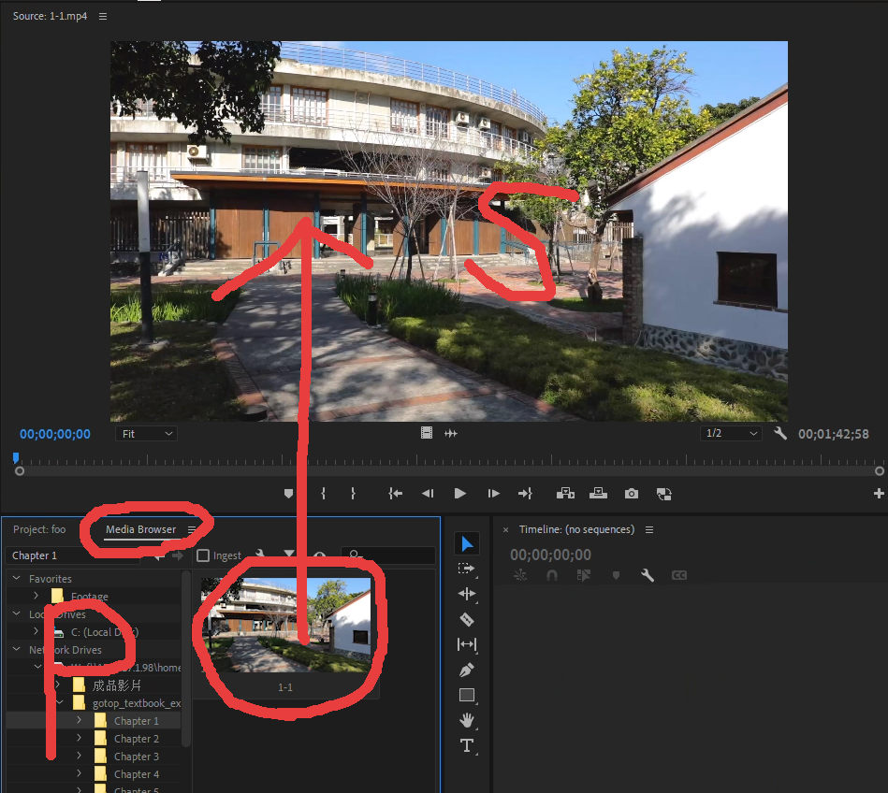Open the Fit zoom level dropdown

tap(146, 434)
